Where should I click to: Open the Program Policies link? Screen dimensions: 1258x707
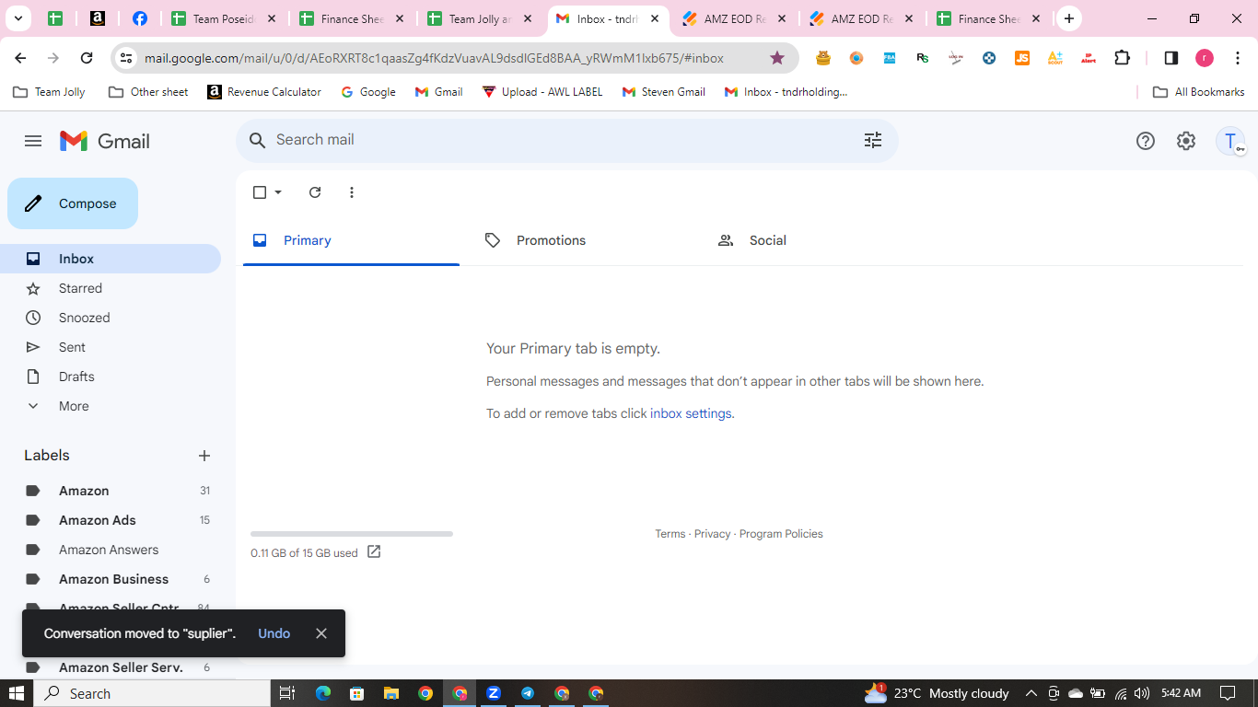pyautogui.click(x=781, y=534)
